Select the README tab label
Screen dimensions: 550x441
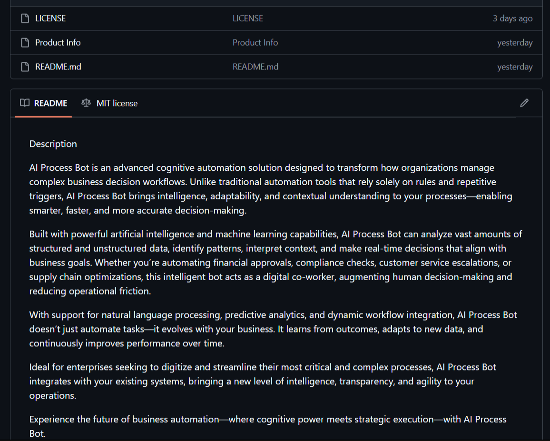50,103
